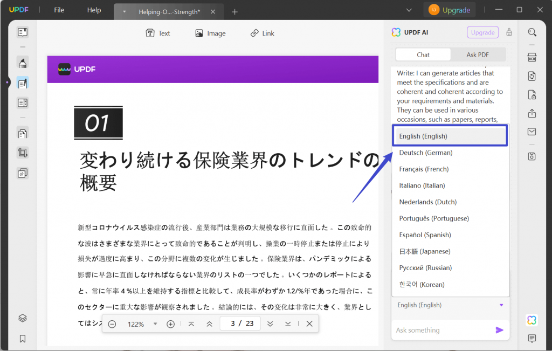
Task: Choose 日本語 (Japanese) from language list
Action: point(450,251)
